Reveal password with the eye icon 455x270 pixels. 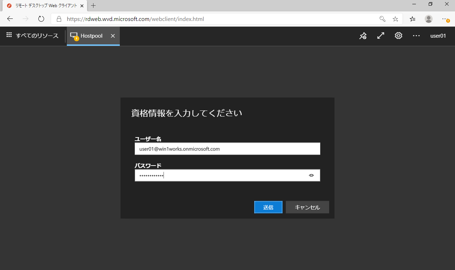[x=311, y=175]
